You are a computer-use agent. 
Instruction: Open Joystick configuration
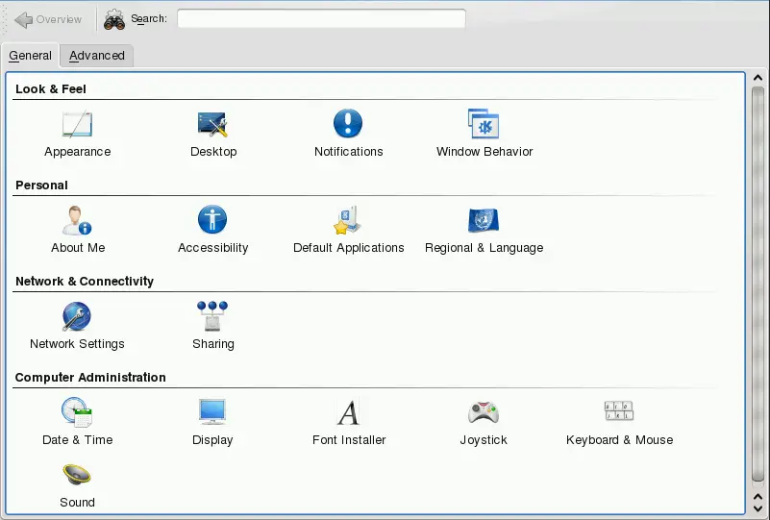(x=484, y=413)
